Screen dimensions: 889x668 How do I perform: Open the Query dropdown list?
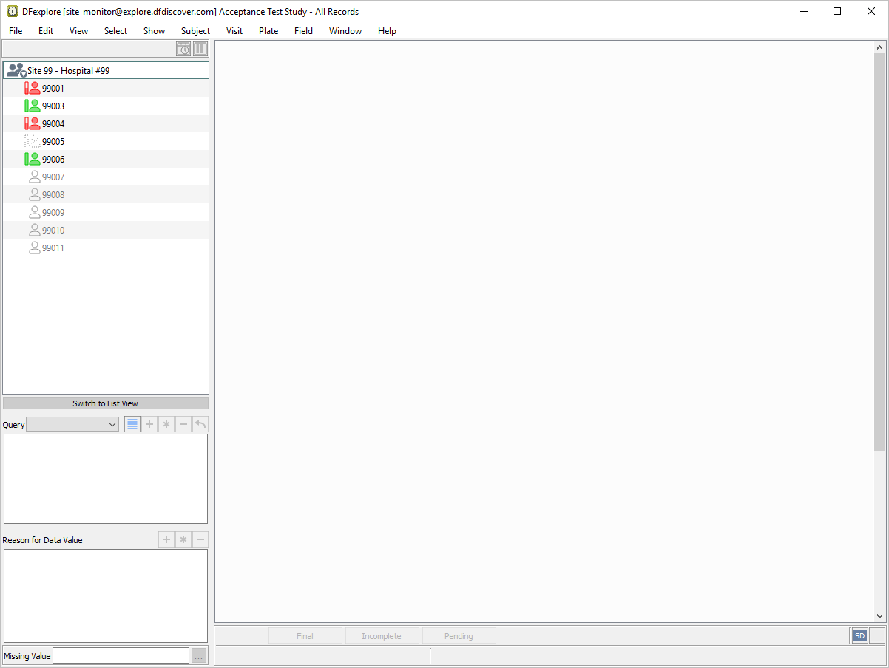72,424
